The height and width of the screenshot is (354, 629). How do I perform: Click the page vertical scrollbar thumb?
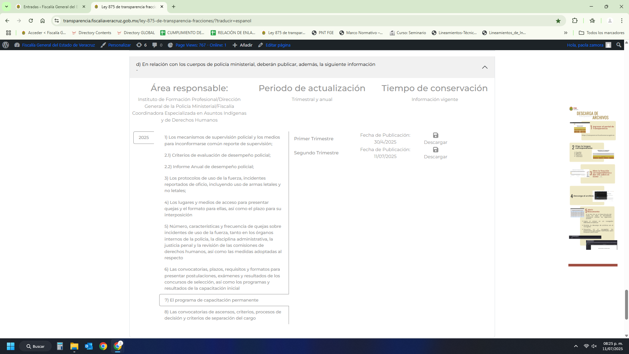pos(626,304)
